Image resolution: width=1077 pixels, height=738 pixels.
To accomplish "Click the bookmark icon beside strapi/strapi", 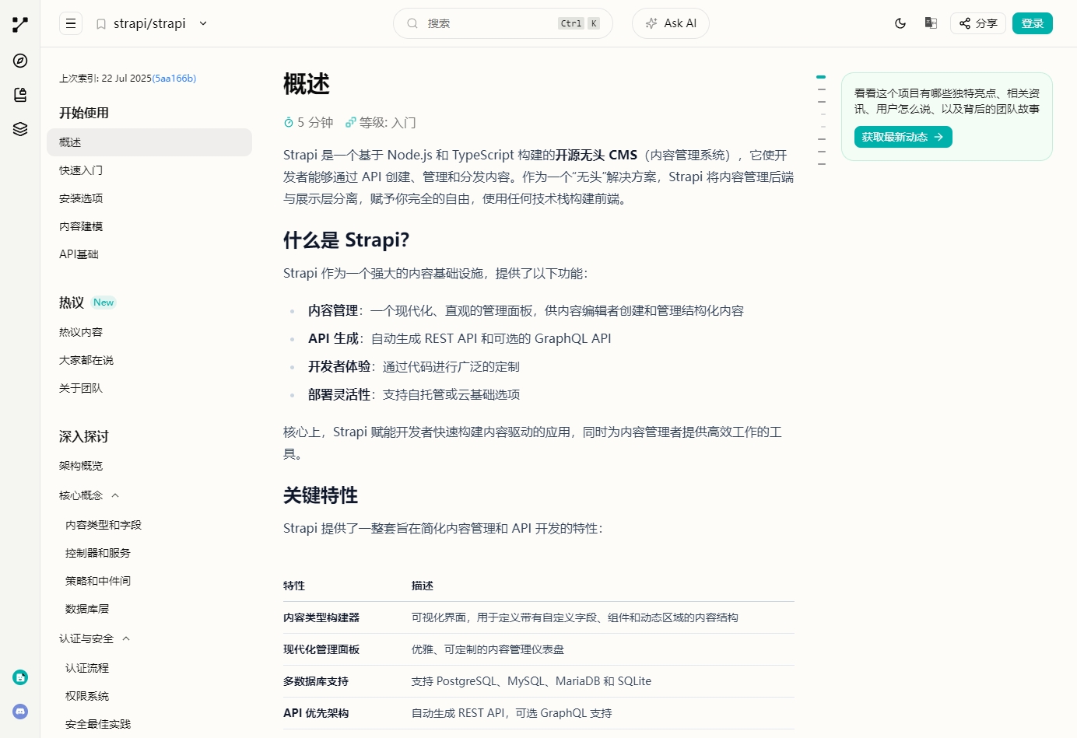I will click(101, 24).
